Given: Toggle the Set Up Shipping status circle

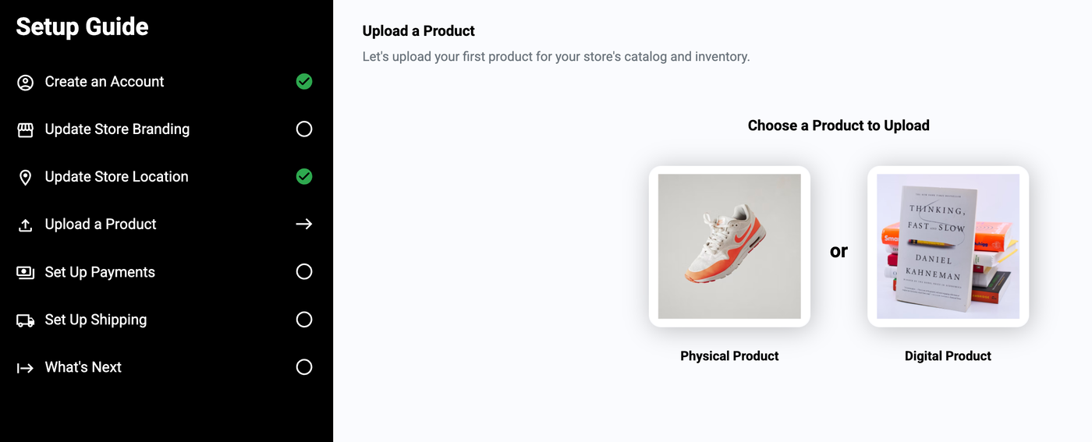Looking at the screenshot, I should (x=304, y=320).
